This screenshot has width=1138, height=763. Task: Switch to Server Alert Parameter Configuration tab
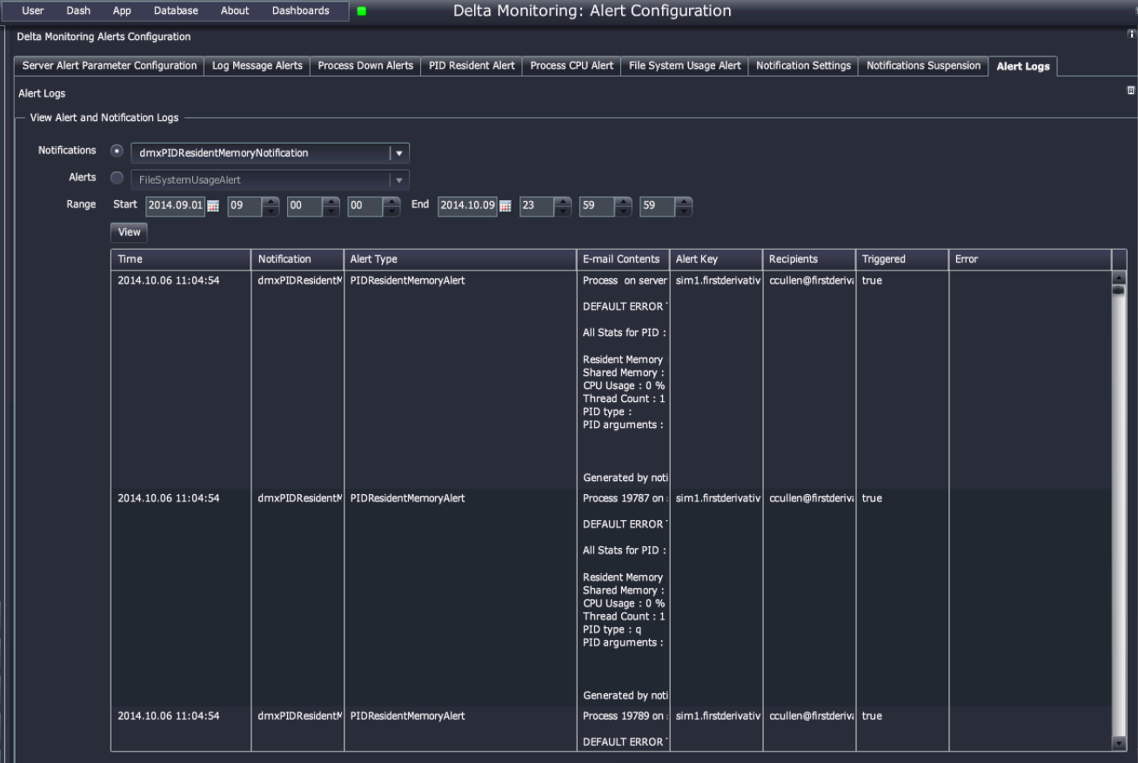click(110, 66)
